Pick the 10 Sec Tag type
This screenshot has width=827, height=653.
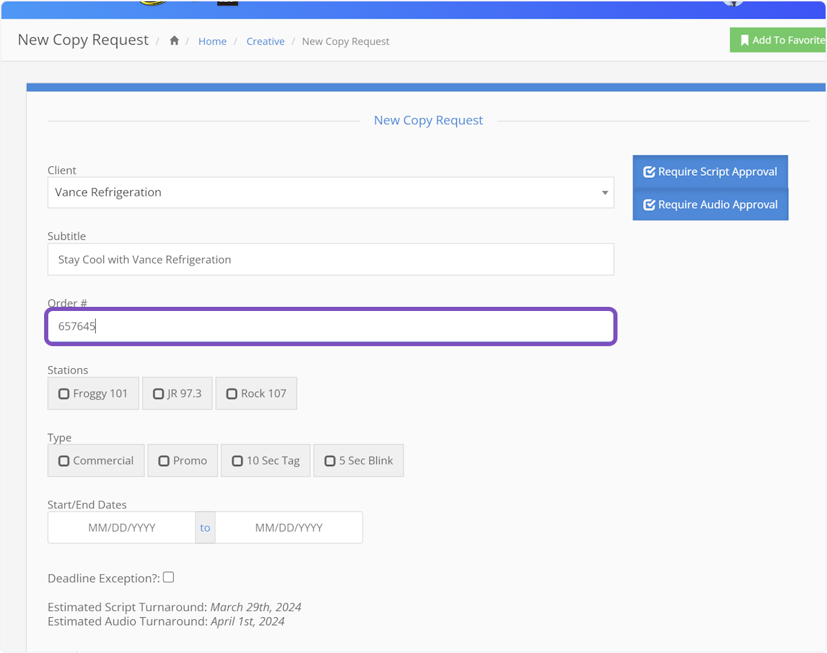(x=265, y=461)
